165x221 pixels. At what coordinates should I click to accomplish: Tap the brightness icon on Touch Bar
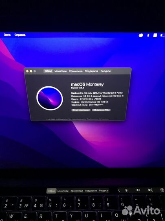(x=126, y=190)
